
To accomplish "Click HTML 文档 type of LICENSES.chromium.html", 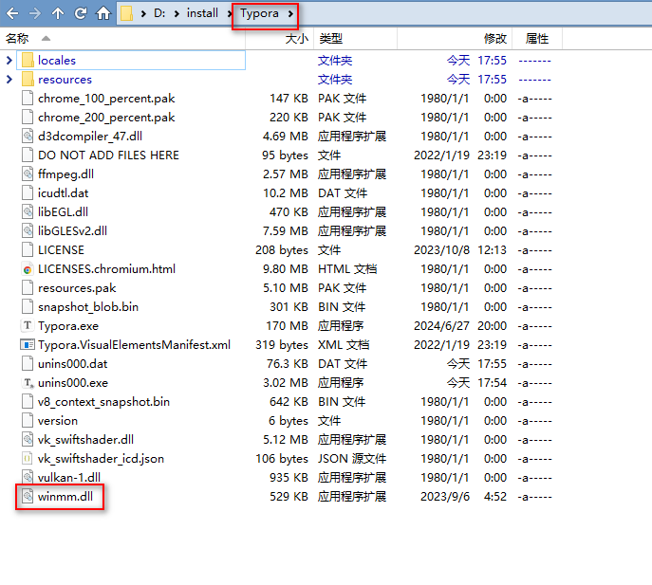I will pyautogui.click(x=347, y=269).
